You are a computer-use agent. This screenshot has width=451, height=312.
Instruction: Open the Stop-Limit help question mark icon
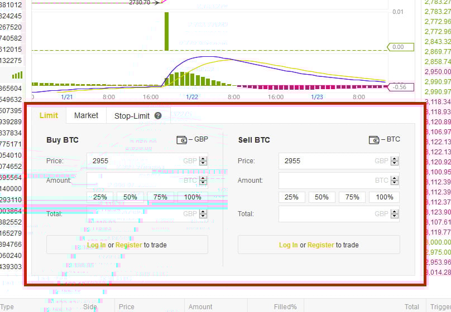(x=158, y=116)
